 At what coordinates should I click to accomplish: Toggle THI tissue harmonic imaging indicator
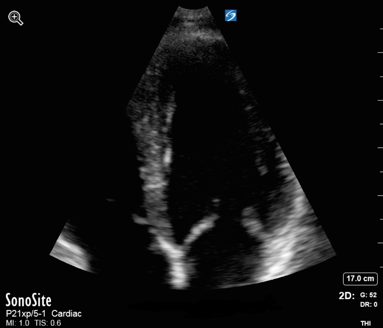[x=365, y=323]
